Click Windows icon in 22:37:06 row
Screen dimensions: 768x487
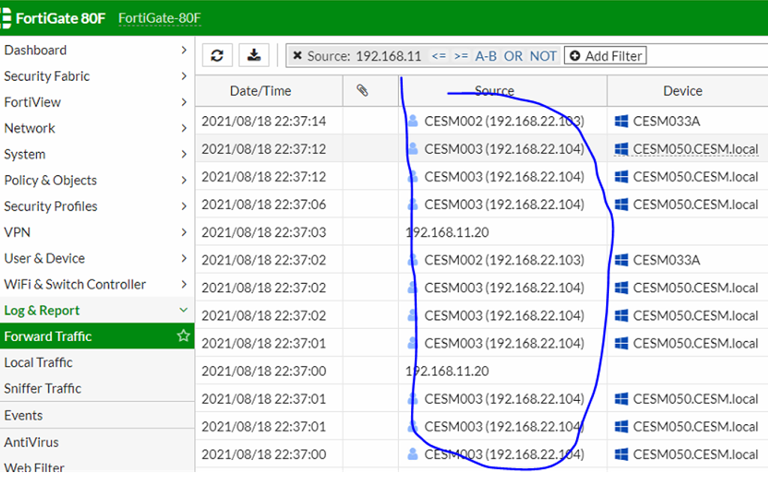click(621, 204)
